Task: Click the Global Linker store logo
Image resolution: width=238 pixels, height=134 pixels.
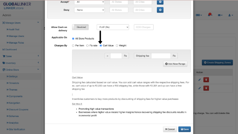Action: click(17, 6)
